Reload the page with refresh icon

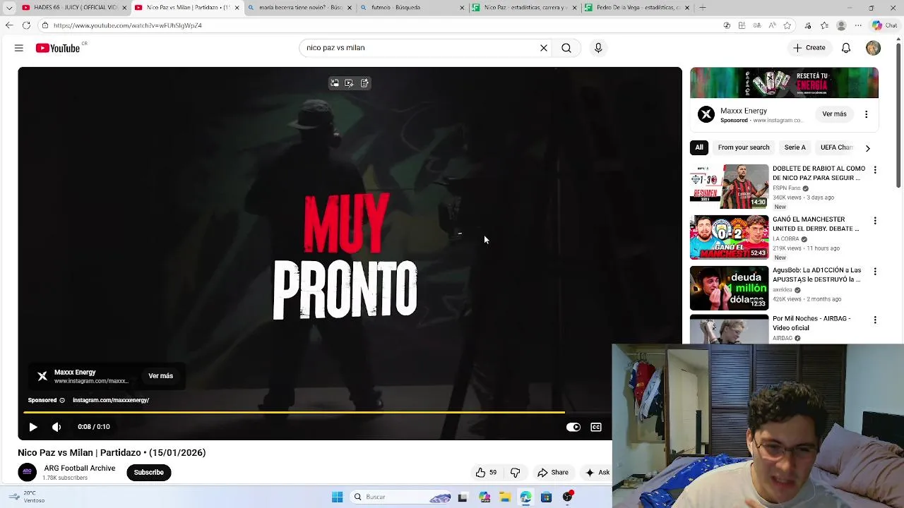pos(26,25)
